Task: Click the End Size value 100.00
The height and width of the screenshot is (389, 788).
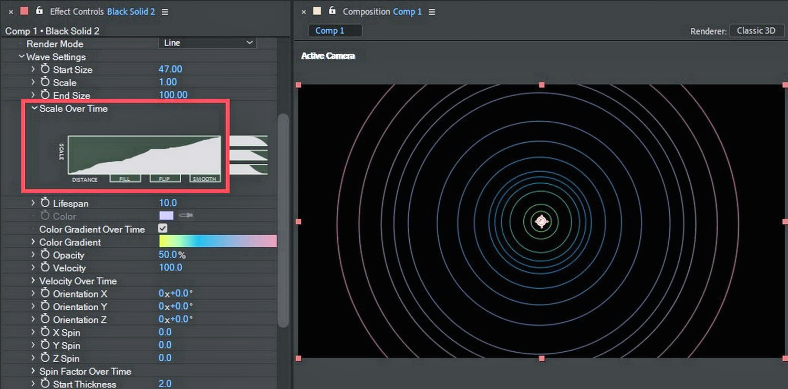Action: pyautogui.click(x=173, y=95)
